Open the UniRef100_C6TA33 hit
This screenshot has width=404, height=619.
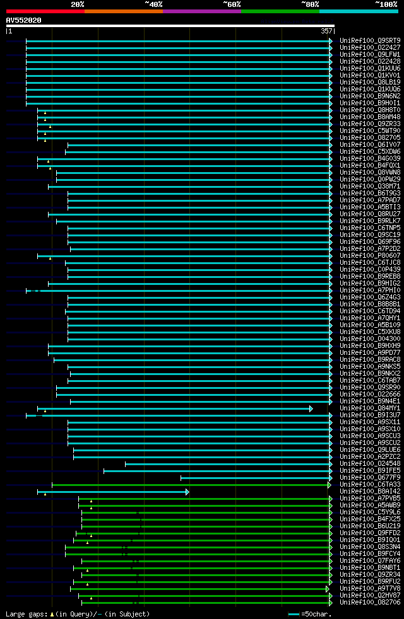(x=370, y=484)
